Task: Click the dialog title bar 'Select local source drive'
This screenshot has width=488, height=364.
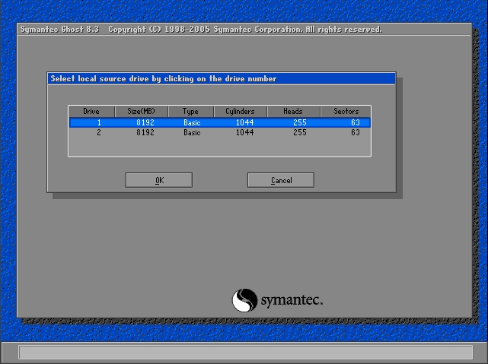Action: pyautogui.click(x=222, y=78)
